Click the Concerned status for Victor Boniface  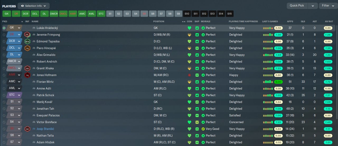coord(236,122)
